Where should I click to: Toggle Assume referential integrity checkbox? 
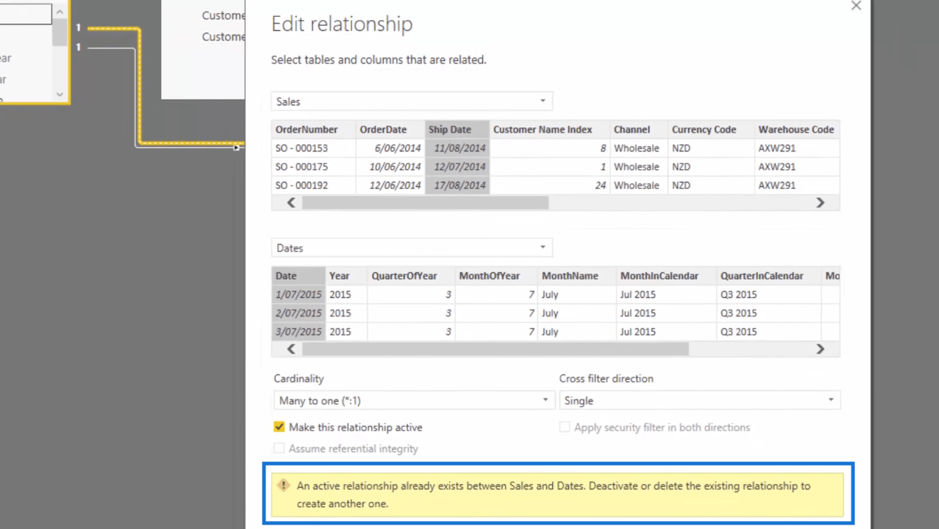(x=279, y=448)
